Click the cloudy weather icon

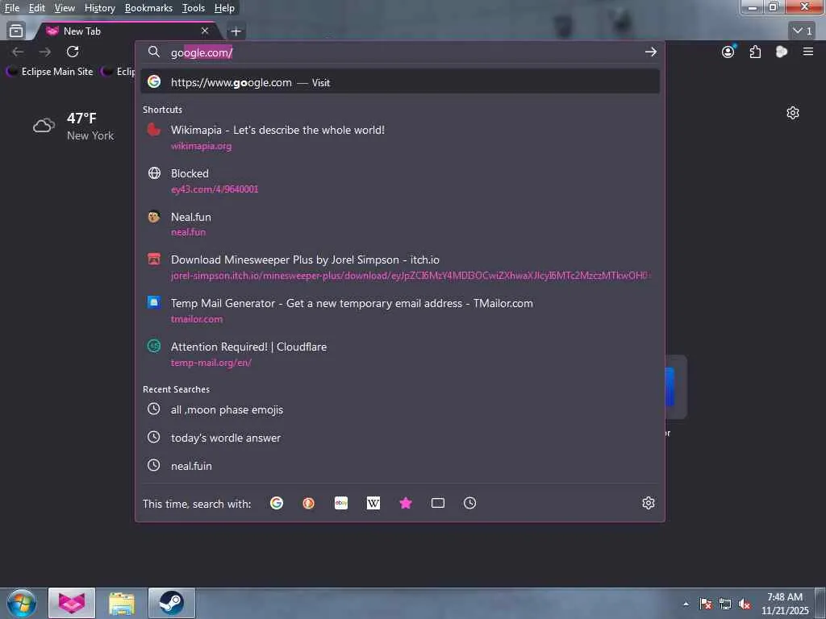coord(44,125)
